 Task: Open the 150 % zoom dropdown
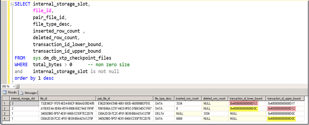pyautogui.click(x=14, y=86)
